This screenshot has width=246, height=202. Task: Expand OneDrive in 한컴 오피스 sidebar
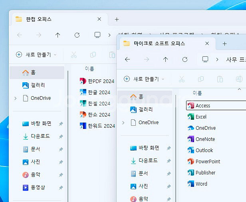[15, 98]
